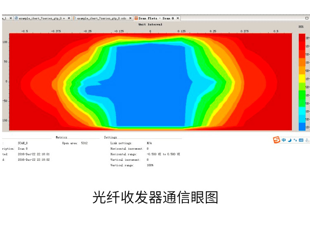
Task: Click the Open area value '5312'
Action: click(x=84, y=143)
